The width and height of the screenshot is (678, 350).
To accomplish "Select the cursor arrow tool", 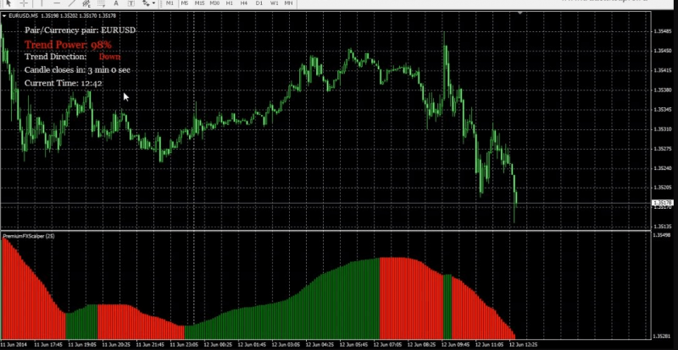I will (8, 3).
